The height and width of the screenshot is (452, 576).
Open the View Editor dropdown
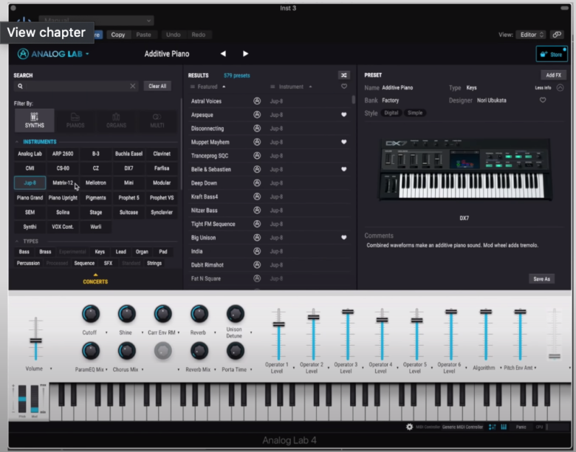tap(531, 35)
